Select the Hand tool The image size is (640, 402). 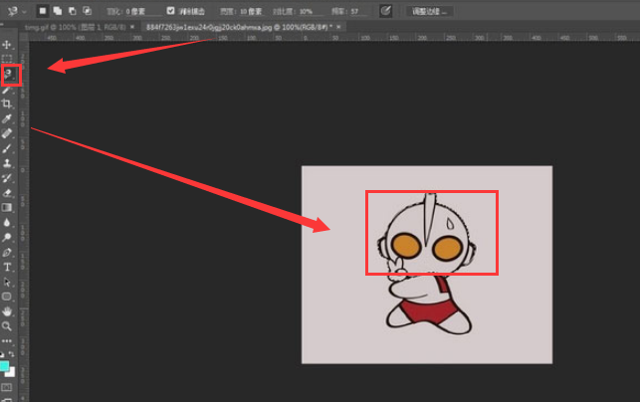(7, 310)
